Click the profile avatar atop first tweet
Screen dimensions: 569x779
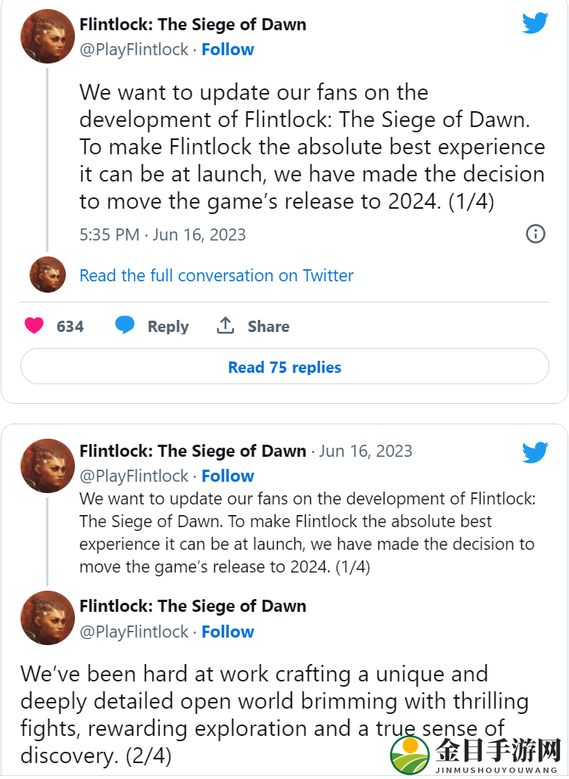click(x=48, y=36)
